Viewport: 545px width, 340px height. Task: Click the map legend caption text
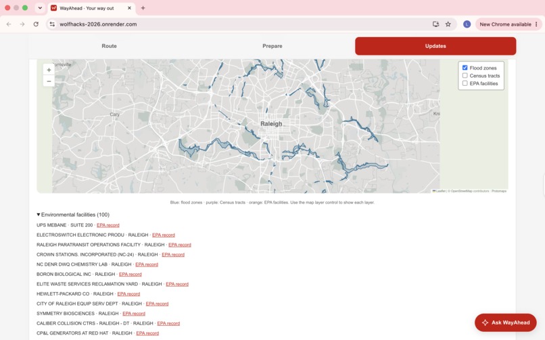click(x=272, y=202)
